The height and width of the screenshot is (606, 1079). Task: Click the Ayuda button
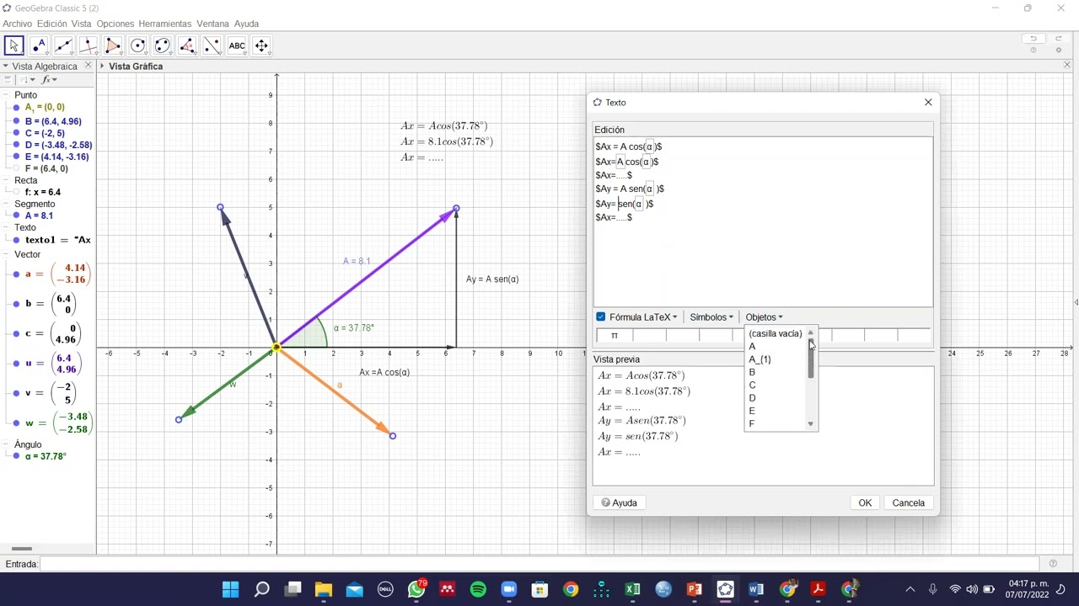coord(619,502)
